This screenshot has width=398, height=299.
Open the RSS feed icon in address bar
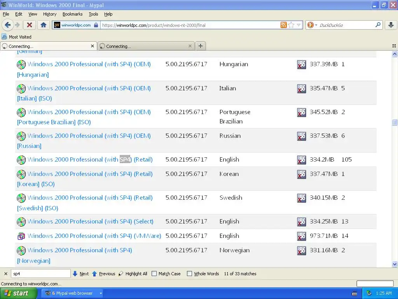pos(283,25)
